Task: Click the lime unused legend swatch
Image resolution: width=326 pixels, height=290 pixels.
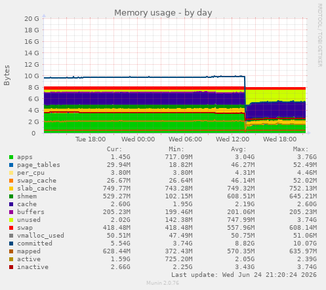Action: 11,220
